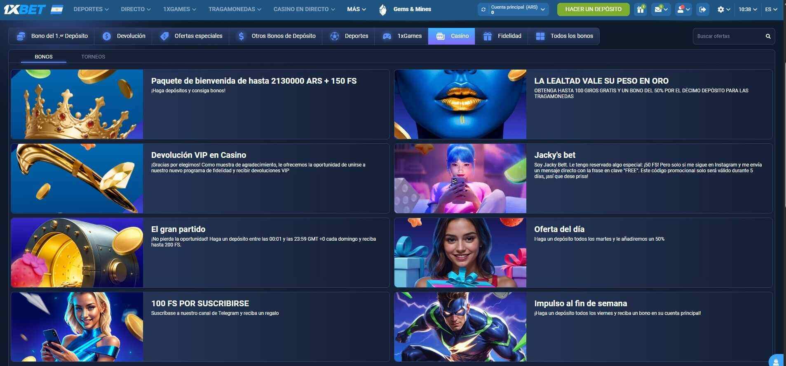Click the coins icon beside Bono del 1.er Depósito
Viewport: 786px width, 366px height.
(x=21, y=36)
